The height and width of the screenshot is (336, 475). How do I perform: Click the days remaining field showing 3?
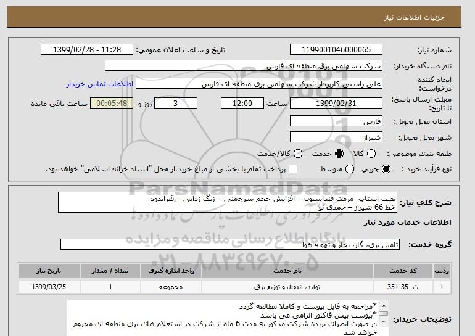click(x=176, y=103)
